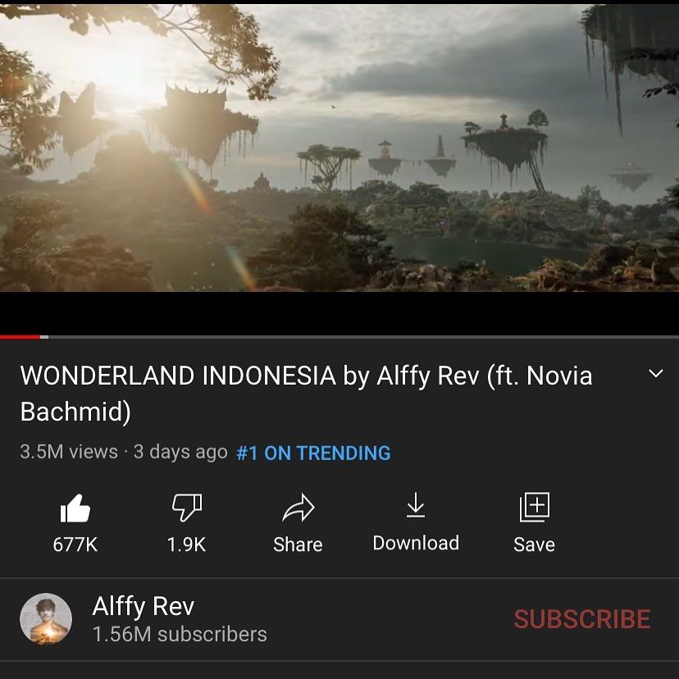The image size is (679, 679).
Task: Like the video with thumbs up icon
Action: pos(75,508)
